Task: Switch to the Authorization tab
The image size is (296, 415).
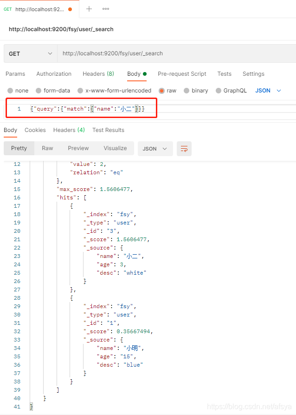Action: tap(54, 74)
